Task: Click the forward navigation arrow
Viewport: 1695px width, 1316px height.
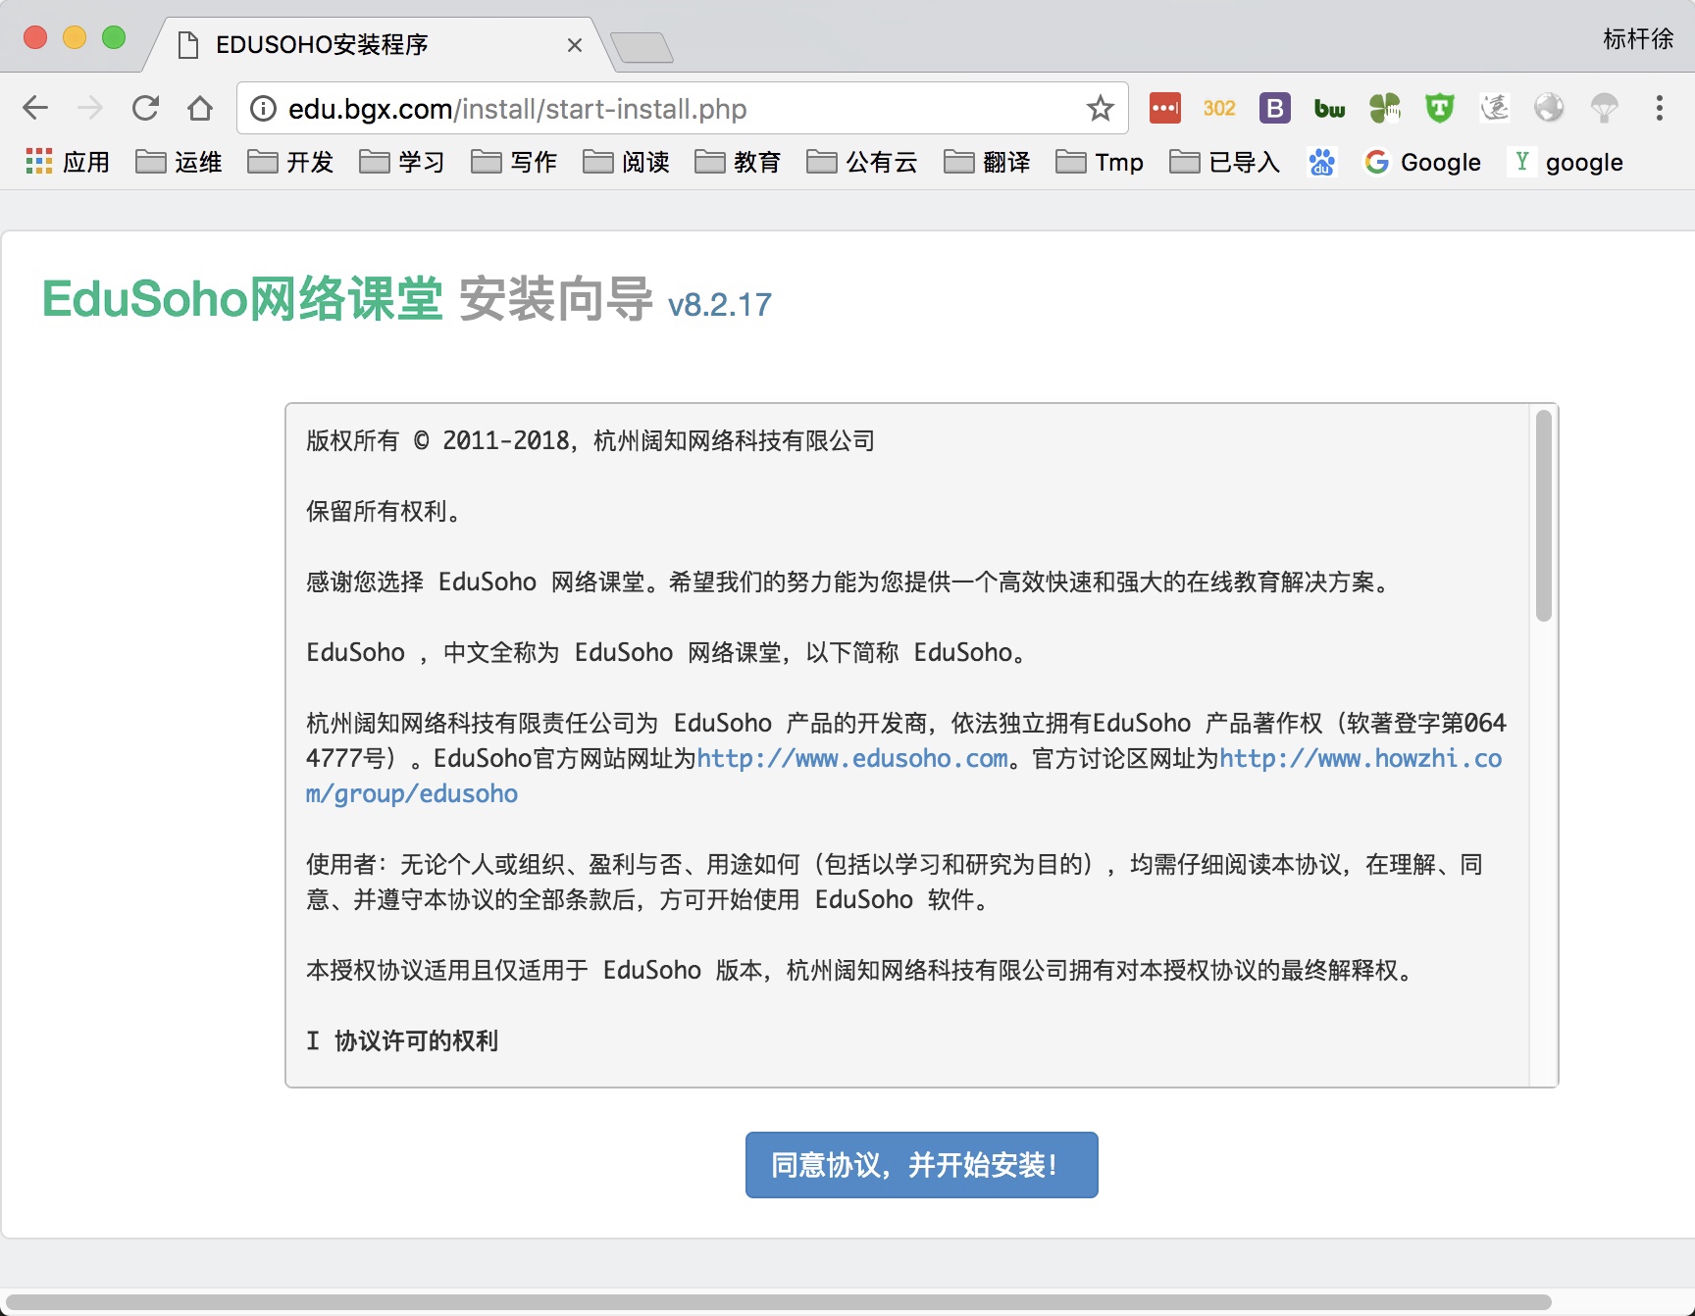Action: tap(90, 108)
